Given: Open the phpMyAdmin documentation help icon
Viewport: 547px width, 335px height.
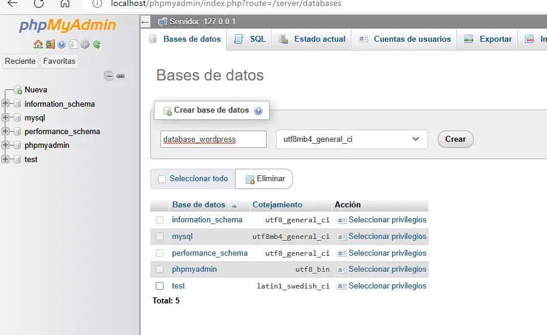Looking at the screenshot, I should pos(61,44).
